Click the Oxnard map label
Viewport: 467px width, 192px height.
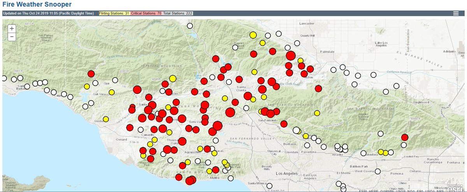coord(122,139)
